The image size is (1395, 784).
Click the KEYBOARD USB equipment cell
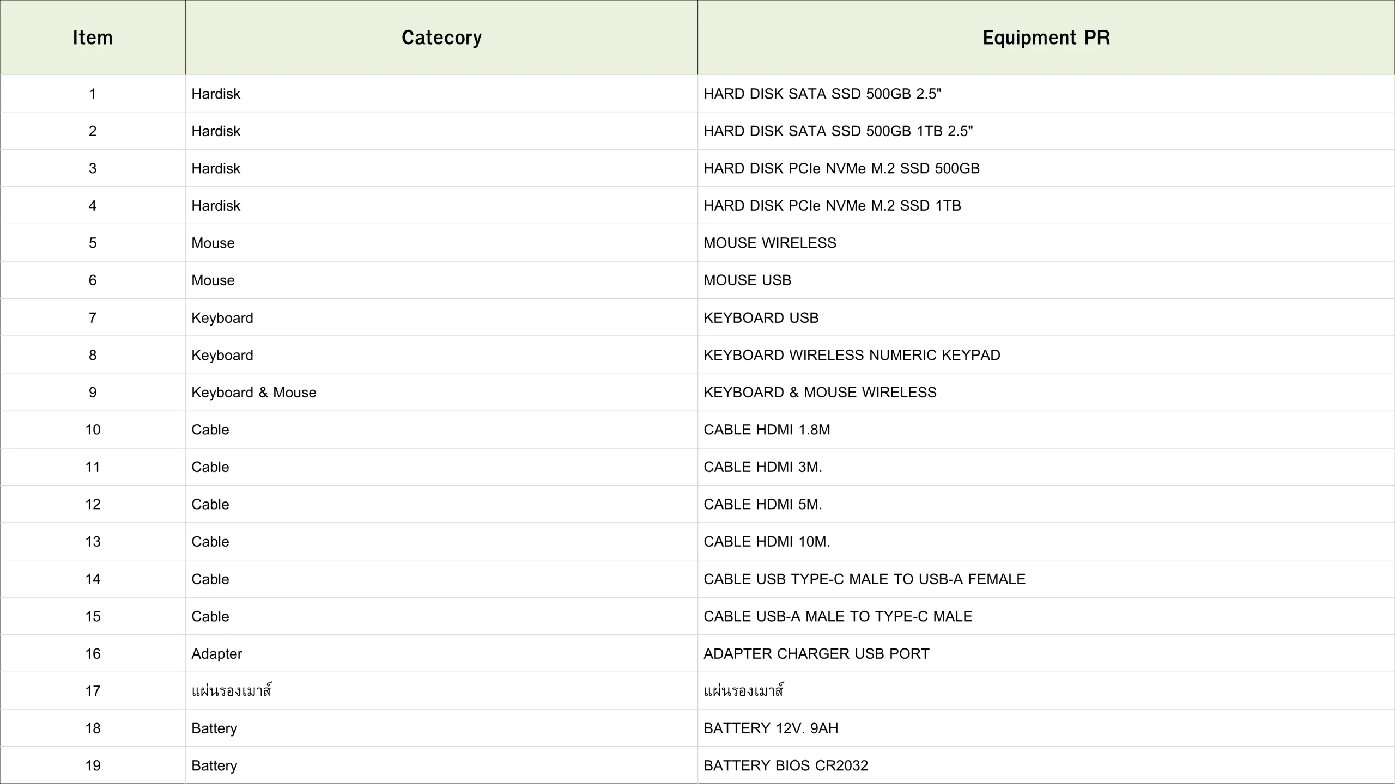pyautogui.click(x=761, y=318)
